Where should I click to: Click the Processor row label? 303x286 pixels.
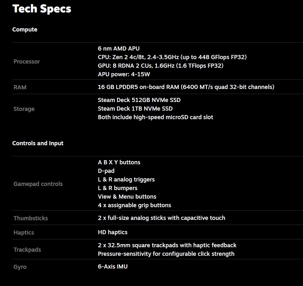(x=27, y=62)
